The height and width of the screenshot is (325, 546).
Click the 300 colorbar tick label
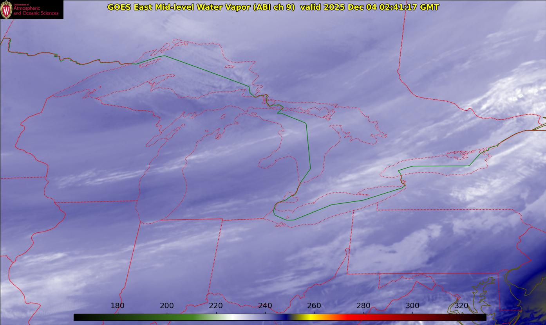[x=412, y=305]
